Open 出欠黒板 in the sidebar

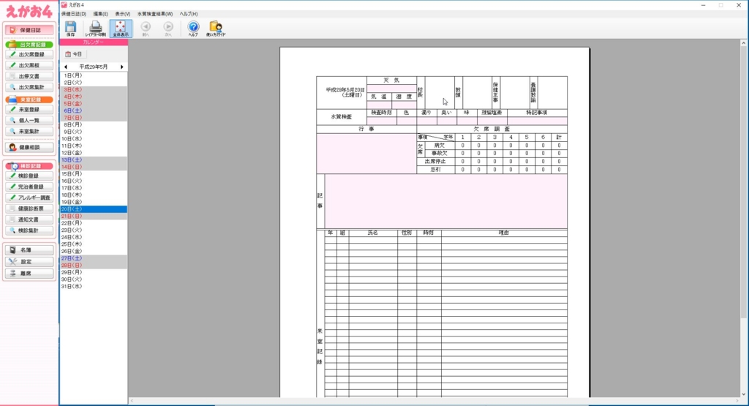pos(29,65)
